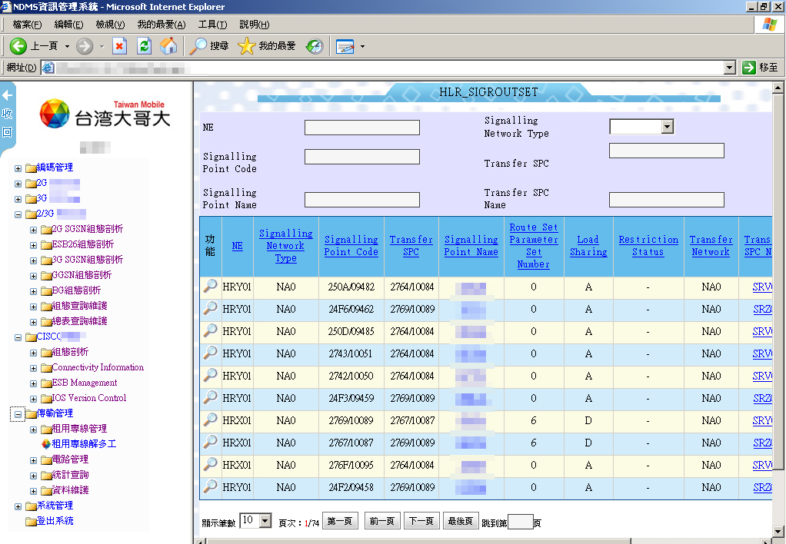The height and width of the screenshot is (544, 786).
Task: Click the 租用專線解多工 colored icon item
Action: [x=45, y=444]
